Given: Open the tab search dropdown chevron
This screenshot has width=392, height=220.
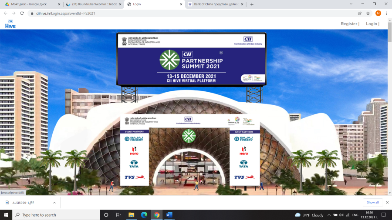Looking at the screenshot, I should click(351, 4).
